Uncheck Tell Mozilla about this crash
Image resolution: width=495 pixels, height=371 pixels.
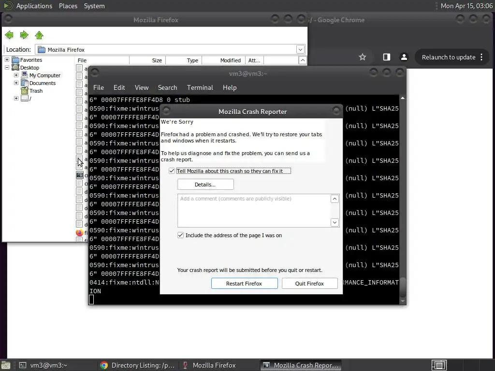click(172, 171)
